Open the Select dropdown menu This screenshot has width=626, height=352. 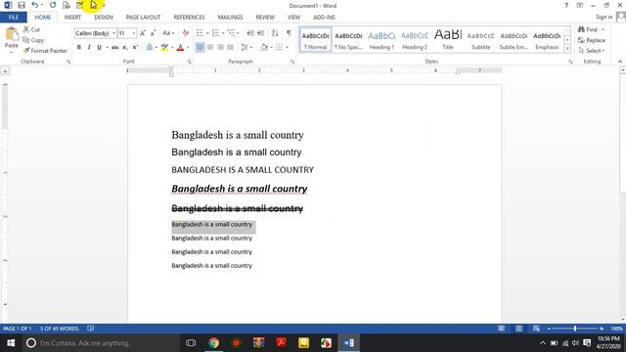592,51
